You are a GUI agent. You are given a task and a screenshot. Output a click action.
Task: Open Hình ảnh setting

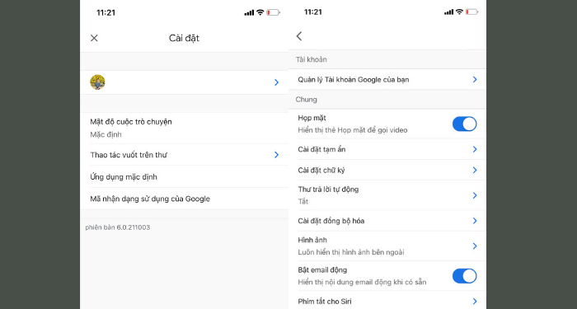tap(387, 246)
